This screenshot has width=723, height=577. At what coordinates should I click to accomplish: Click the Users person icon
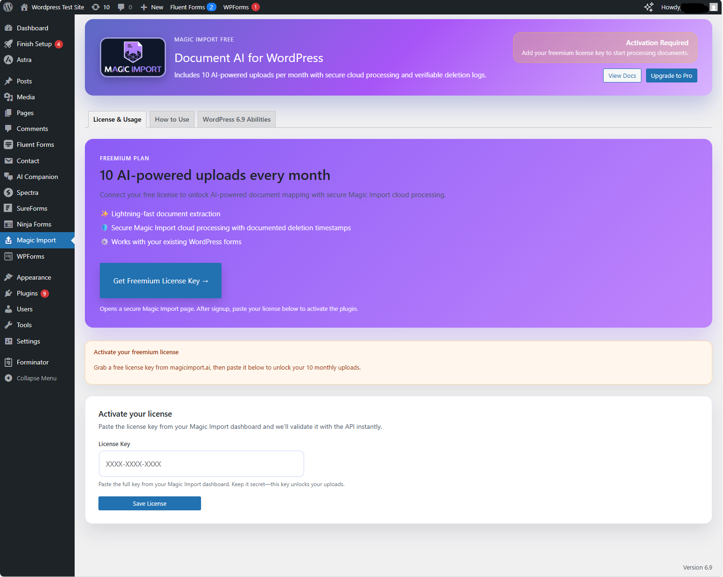(x=8, y=309)
